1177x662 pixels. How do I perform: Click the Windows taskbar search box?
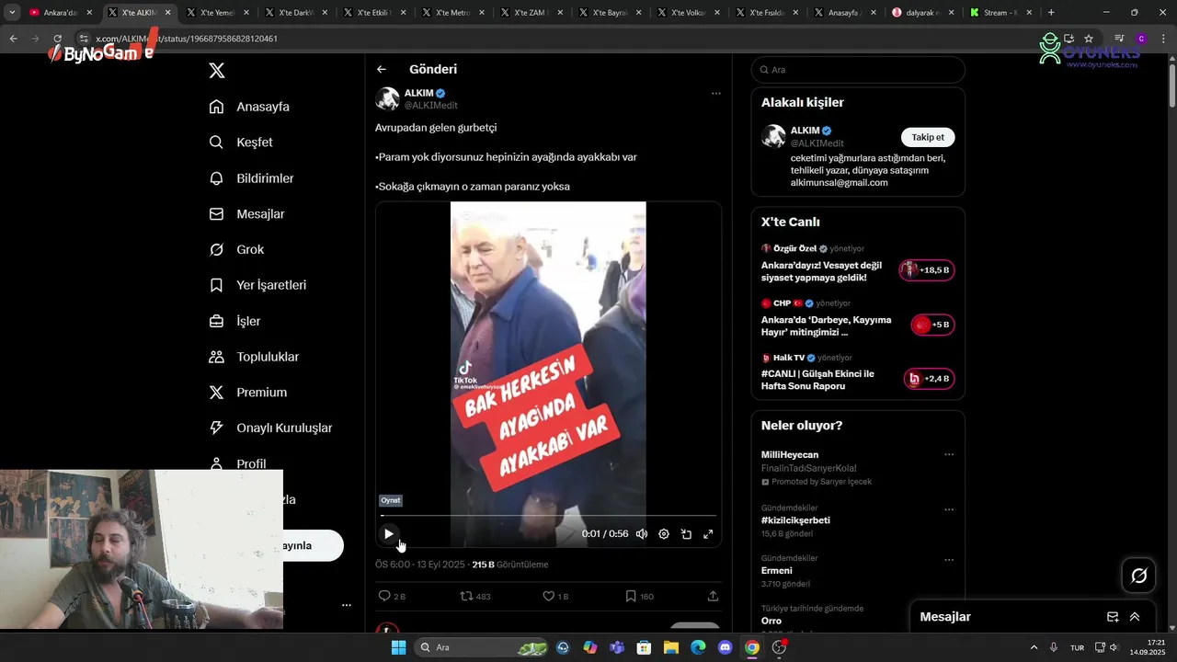pos(482,647)
